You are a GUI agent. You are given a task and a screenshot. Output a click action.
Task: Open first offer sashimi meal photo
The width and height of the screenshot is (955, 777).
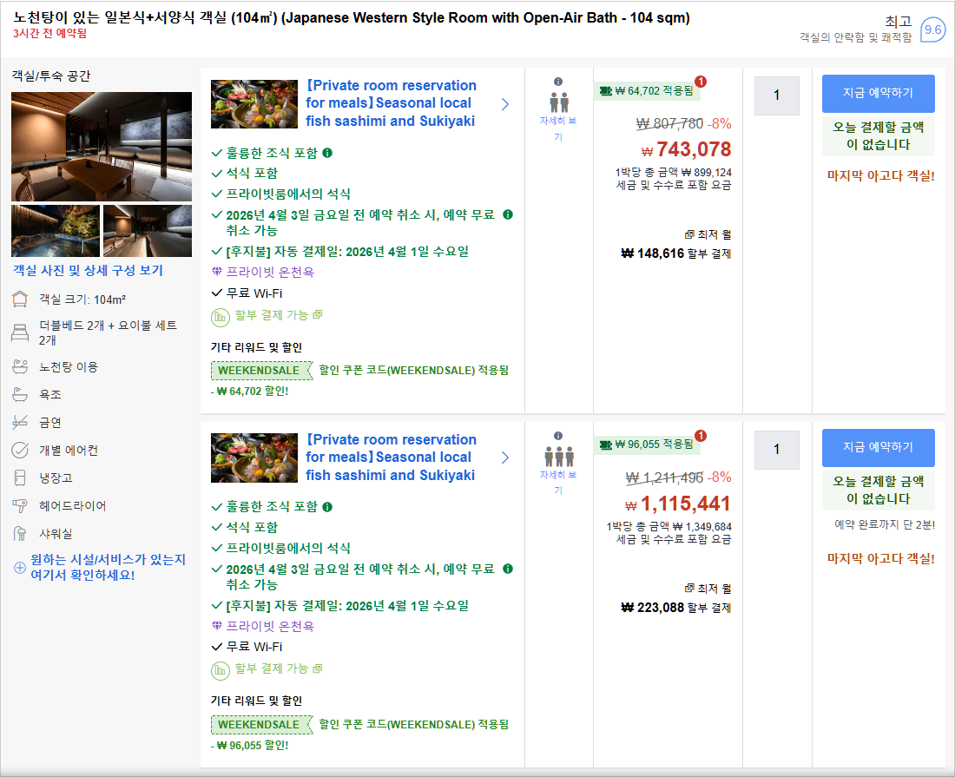click(254, 104)
